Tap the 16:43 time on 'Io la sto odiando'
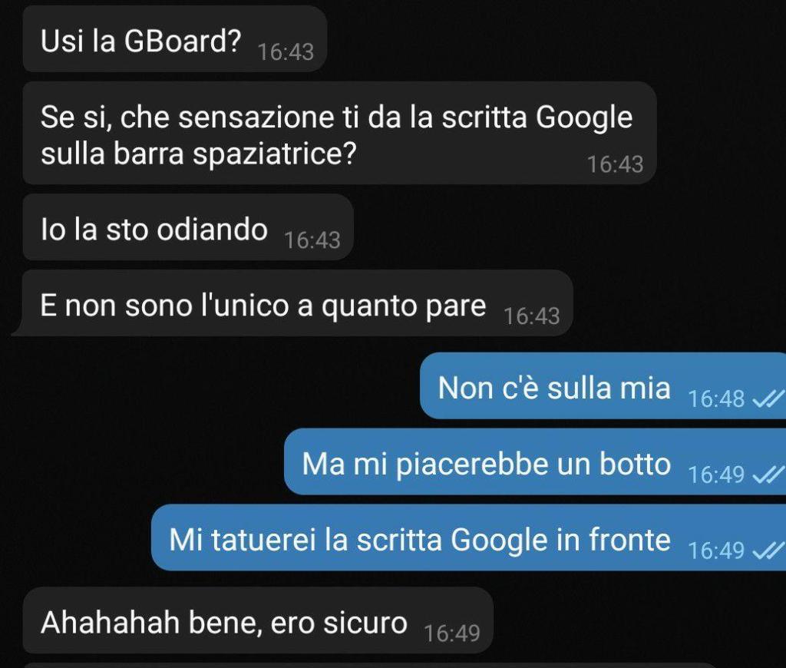The width and height of the screenshot is (786, 668). point(312,240)
